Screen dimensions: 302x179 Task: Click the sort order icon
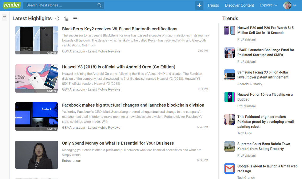click(66, 18)
